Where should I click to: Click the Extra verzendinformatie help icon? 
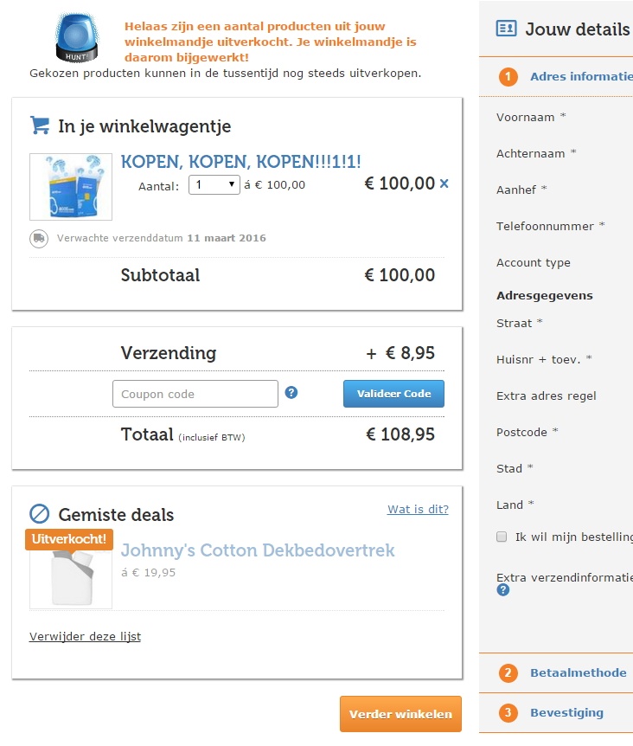[x=503, y=590]
